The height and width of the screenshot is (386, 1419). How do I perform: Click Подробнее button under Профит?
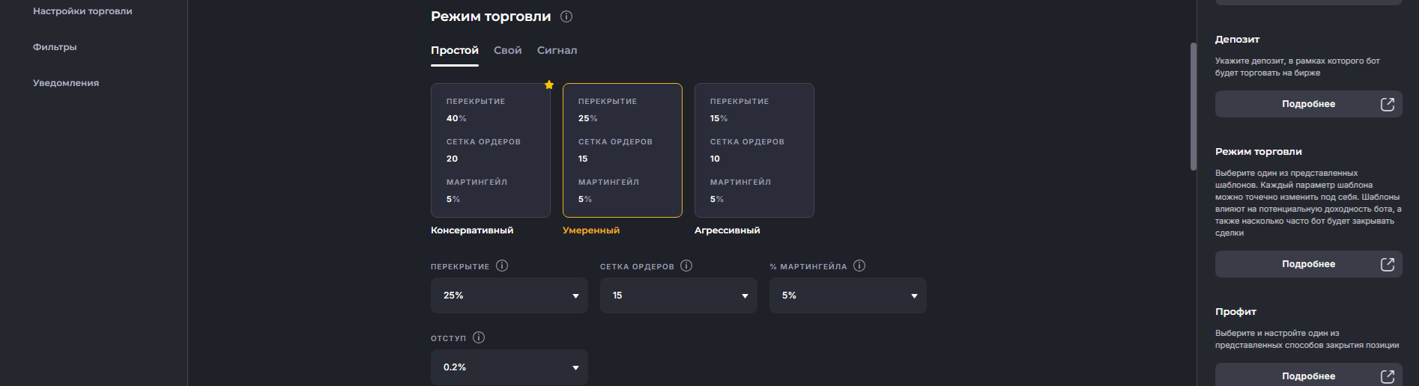pos(1309,375)
